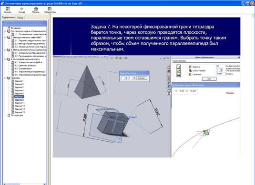Click the contents pane horizontal scrollbar
Screen dimensions: 255x185
coord(24,184)
